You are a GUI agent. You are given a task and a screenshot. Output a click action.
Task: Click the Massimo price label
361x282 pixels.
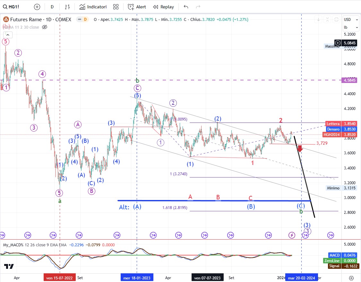point(332,46)
